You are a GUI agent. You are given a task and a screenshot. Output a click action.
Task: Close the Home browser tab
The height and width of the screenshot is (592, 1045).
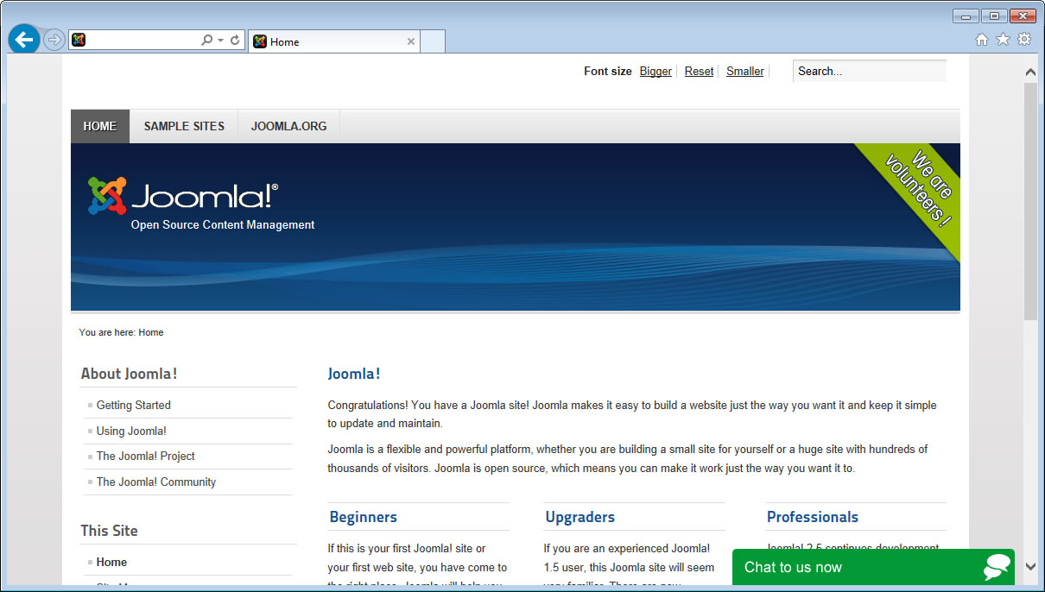click(411, 41)
